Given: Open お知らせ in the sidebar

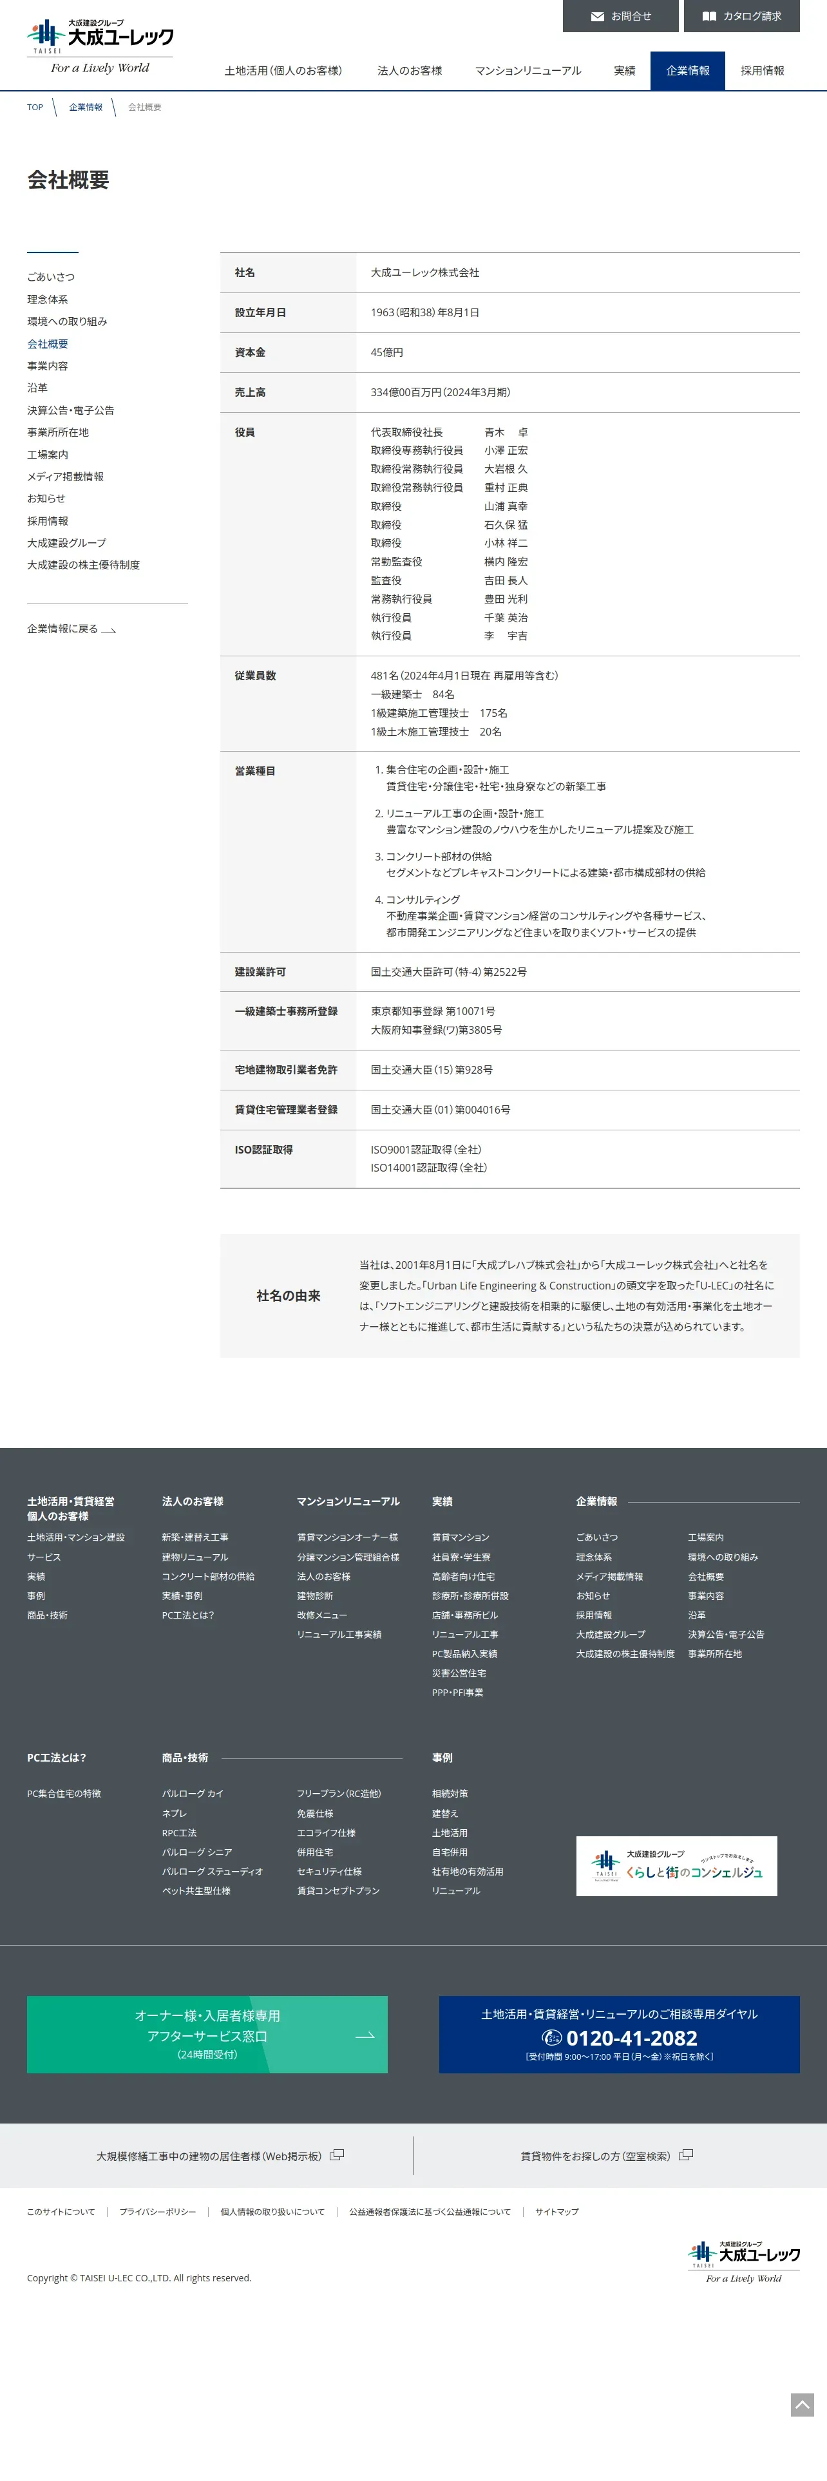Looking at the screenshot, I should 46,499.
